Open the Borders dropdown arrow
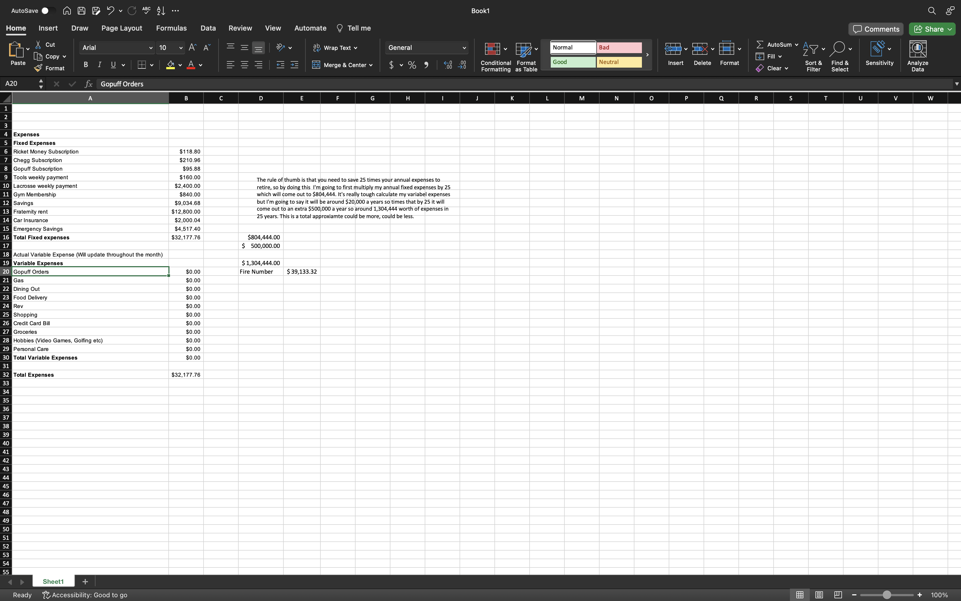Screen dimensions: 961x601 [151, 65]
